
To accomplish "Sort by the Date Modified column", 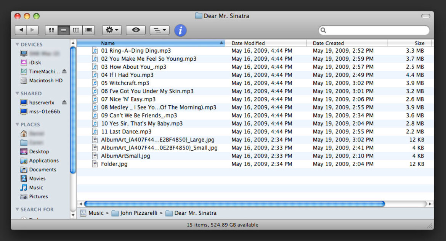I will tap(266, 43).
